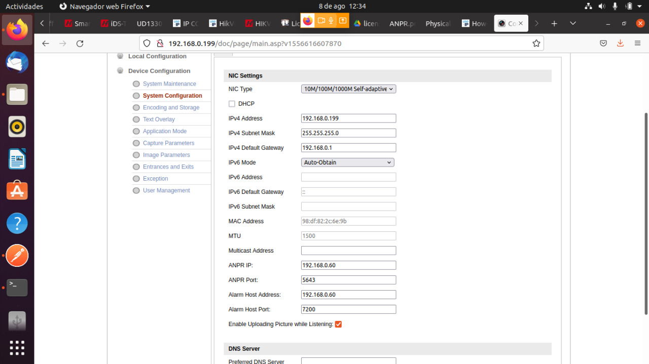Image resolution: width=649 pixels, height=364 pixels.
Task: Open the list all tabs chevron
Action: click(x=573, y=24)
